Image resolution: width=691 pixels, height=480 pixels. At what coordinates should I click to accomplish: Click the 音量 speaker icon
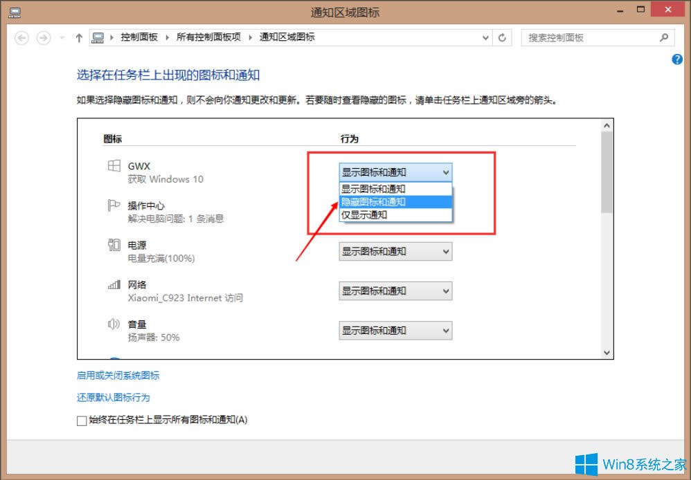113,324
